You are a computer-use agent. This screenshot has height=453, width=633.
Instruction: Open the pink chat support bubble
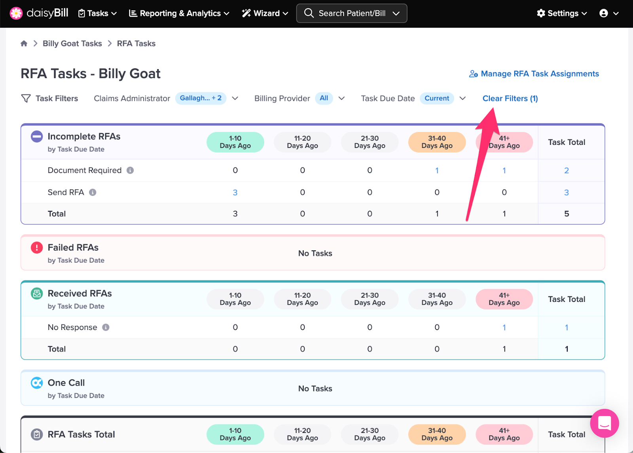(x=604, y=423)
